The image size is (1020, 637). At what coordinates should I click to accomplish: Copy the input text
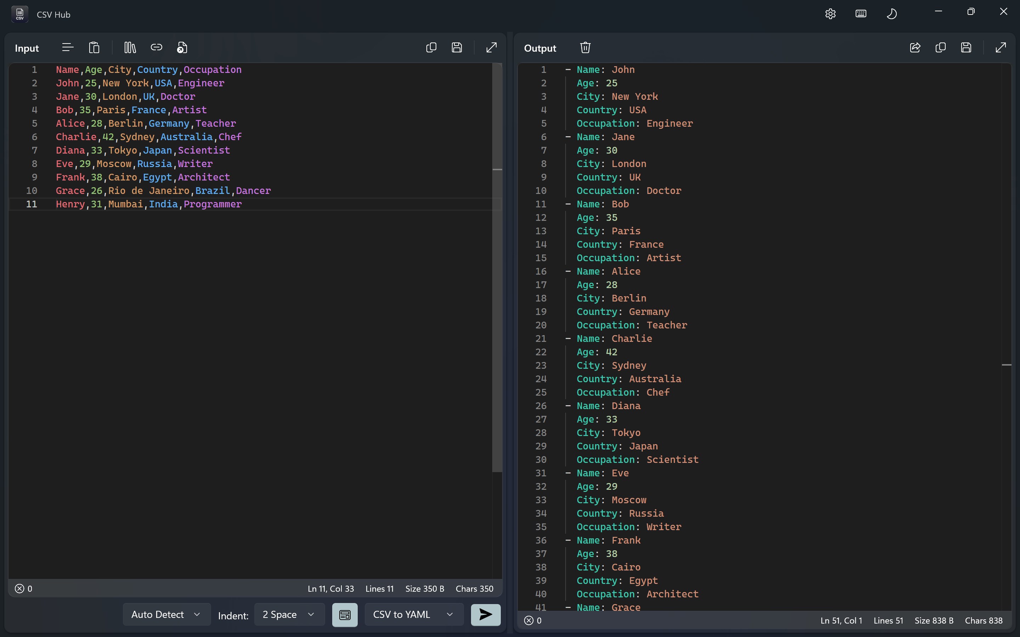pyautogui.click(x=431, y=47)
